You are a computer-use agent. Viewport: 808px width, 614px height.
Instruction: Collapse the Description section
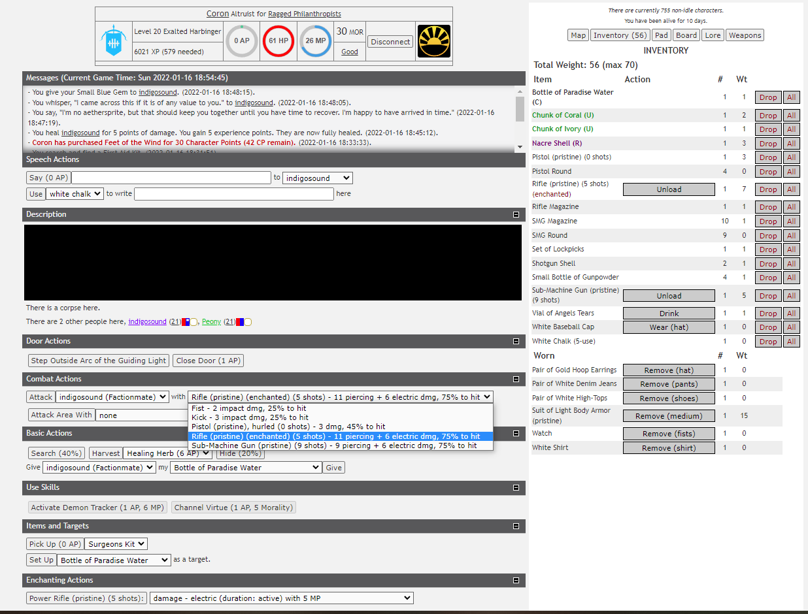pyautogui.click(x=516, y=214)
